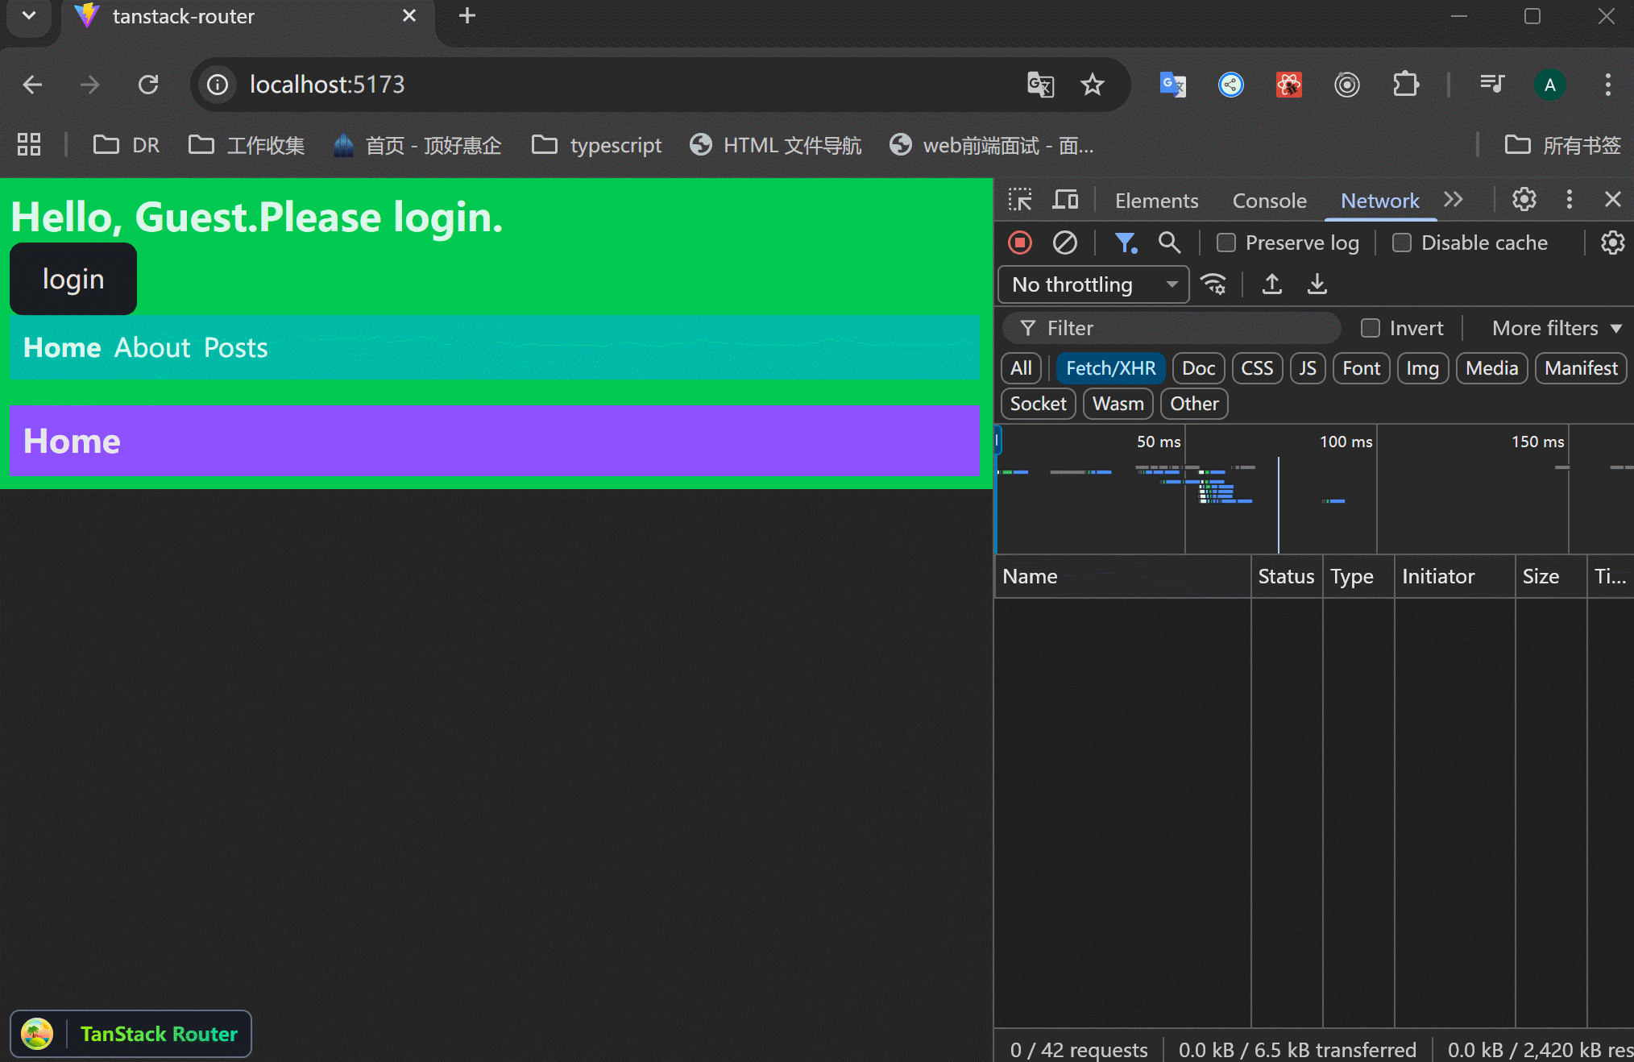Switch to the Elements tab

pyautogui.click(x=1156, y=201)
